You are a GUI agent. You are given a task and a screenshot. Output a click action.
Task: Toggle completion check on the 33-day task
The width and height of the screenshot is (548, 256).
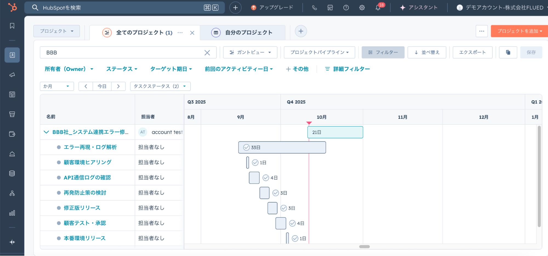[246, 147]
